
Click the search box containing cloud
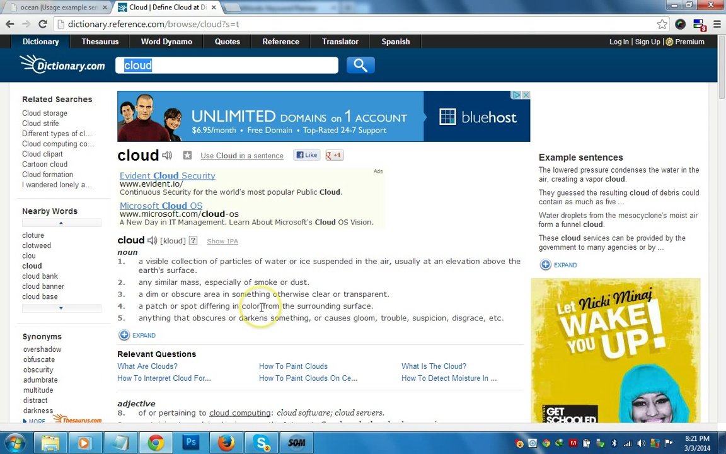[x=227, y=66]
